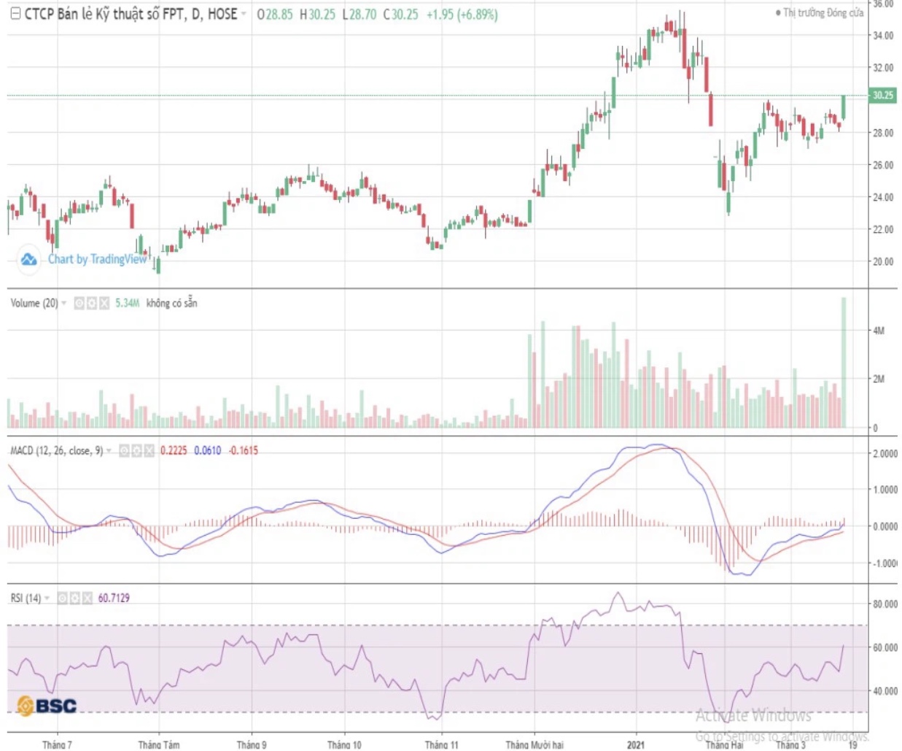This screenshot has width=902, height=751.
Task: Open the Chart by TradingView link
Action: pos(97,259)
